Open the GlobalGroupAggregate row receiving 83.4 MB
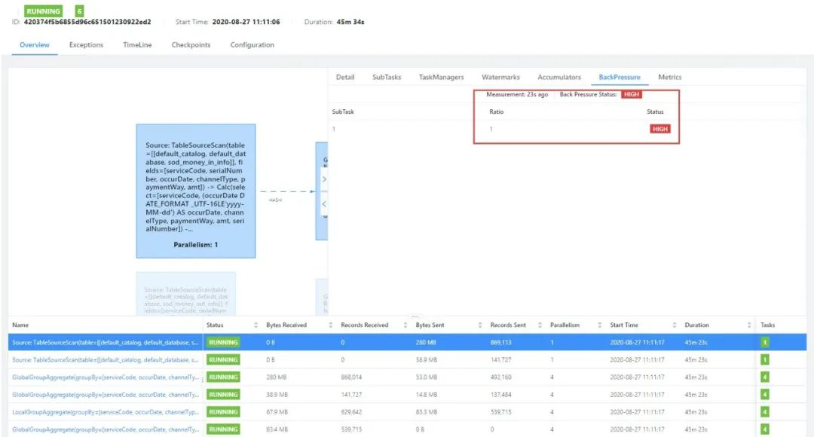The image size is (814, 437). click(x=106, y=429)
